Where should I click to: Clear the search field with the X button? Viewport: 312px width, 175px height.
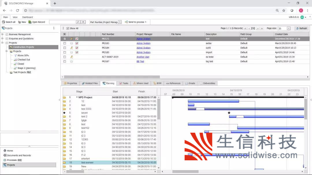click(83, 22)
